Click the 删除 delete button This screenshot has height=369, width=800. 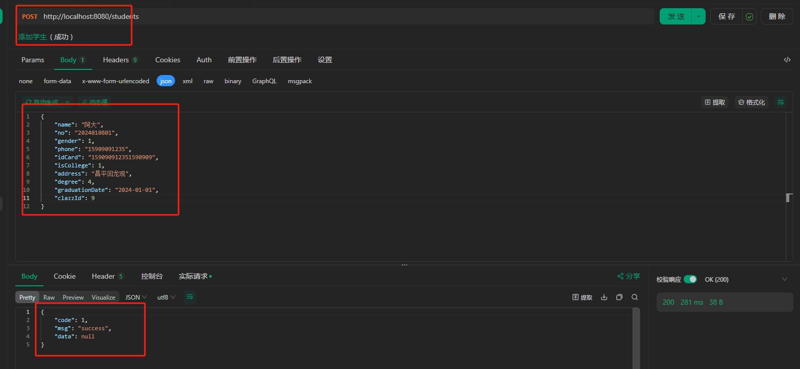pyautogui.click(x=777, y=16)
